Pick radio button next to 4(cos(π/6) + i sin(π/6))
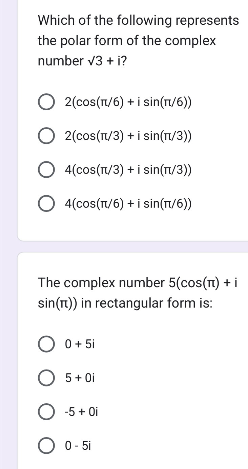Image resolution: width=248 pixels, height=469 pixels. (46, 203)
